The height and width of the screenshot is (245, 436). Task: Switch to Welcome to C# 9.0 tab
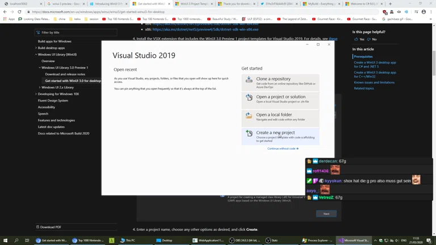pos(364,4)
